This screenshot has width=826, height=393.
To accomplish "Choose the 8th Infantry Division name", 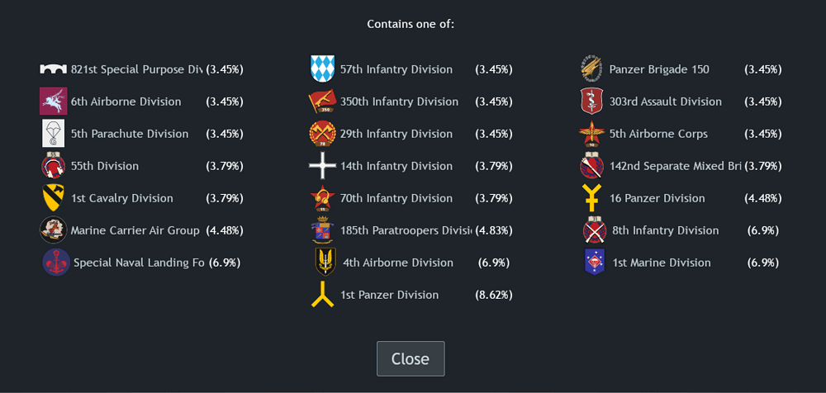I will tap(665, 230).
